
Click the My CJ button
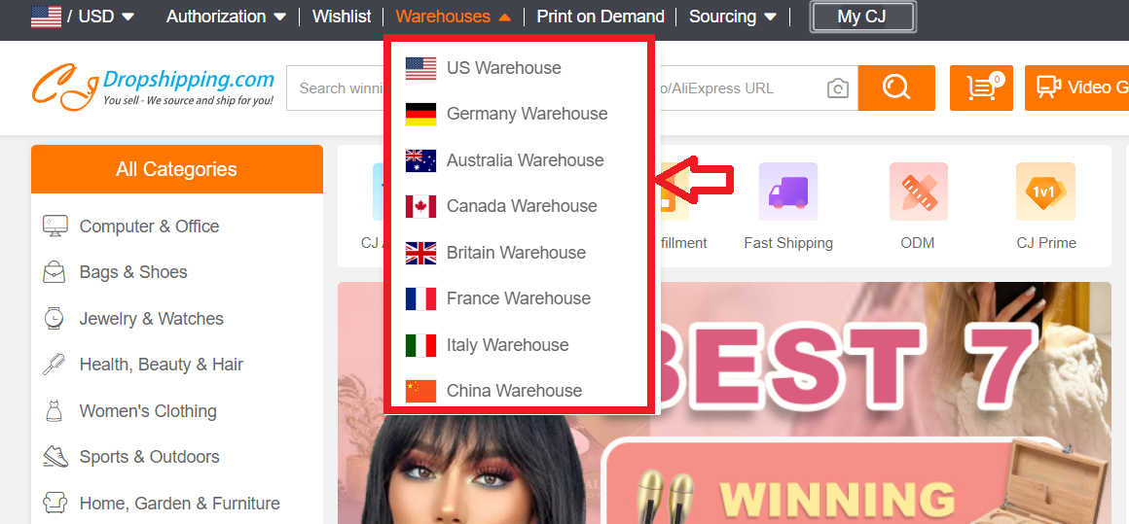pyautogui.click(x=862, y=17)
